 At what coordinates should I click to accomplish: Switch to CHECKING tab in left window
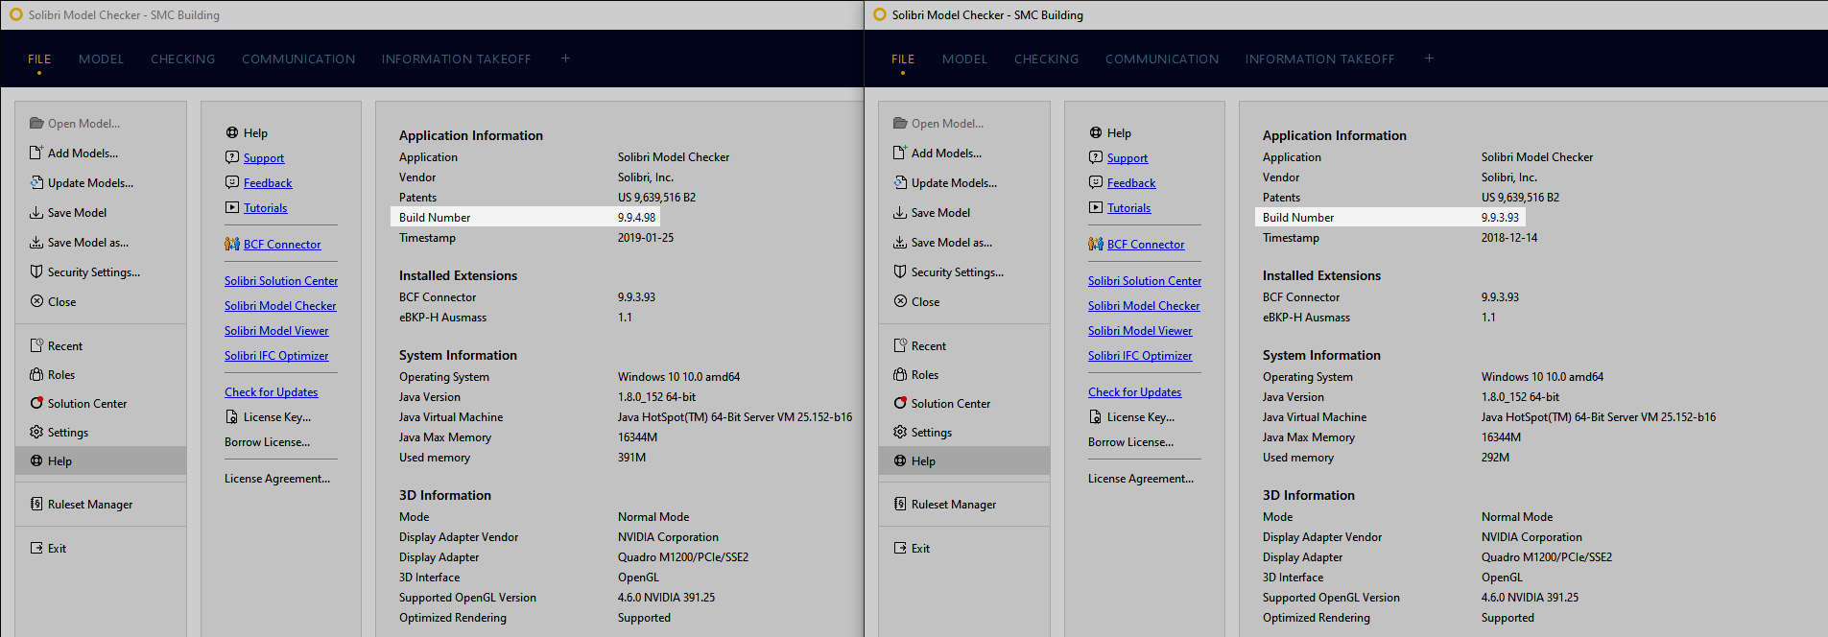[x=182, y=59]
